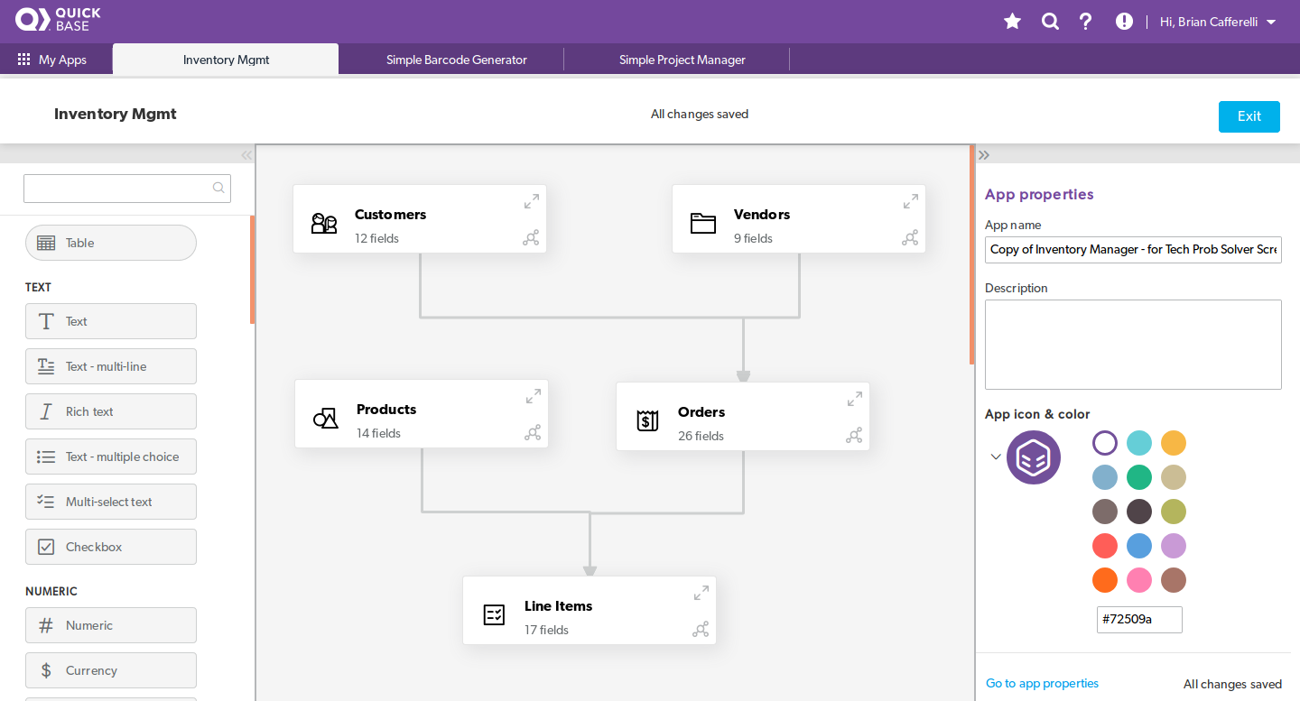Switch to Simple Barcode Generator tab
Image resolution: width=1300 pixels, height=701 pixels.
coord(457,60)
